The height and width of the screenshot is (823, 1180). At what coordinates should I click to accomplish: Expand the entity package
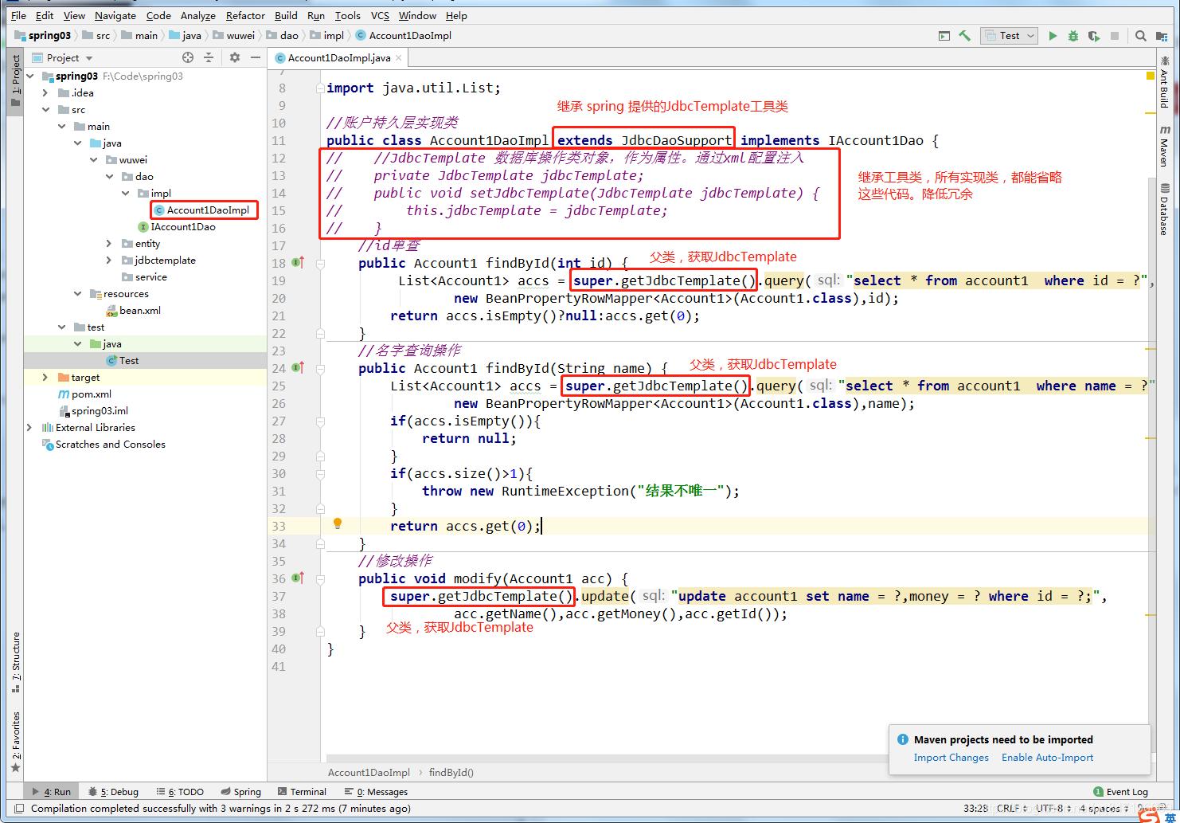[109, 244]
